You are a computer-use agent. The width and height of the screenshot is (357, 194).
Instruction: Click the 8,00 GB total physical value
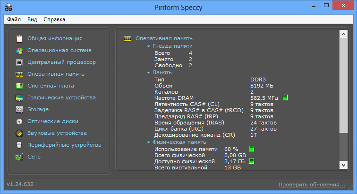[235, 155]
